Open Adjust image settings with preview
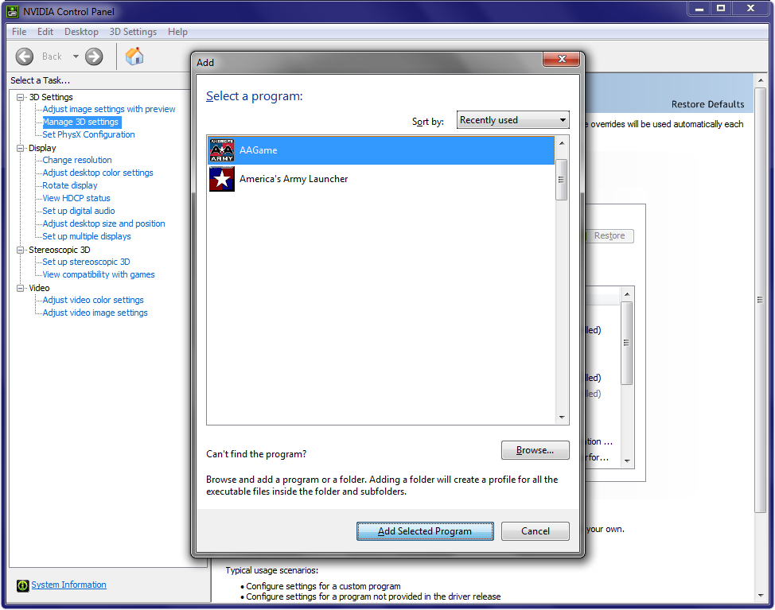Screen dimensions: 775x610 click(109, 109)
